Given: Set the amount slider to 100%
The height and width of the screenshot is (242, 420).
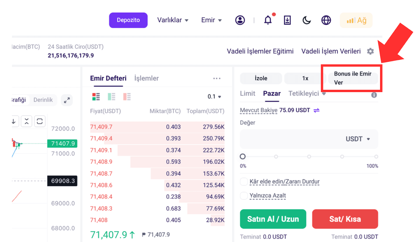Looking at the screenshot, I should (x=376, y=157).
